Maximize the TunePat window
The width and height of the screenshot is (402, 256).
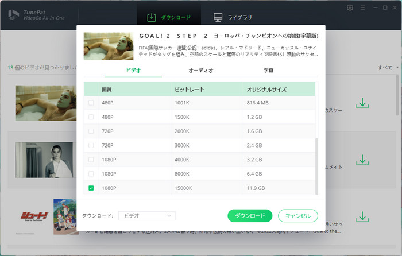[x=385, y=7]
